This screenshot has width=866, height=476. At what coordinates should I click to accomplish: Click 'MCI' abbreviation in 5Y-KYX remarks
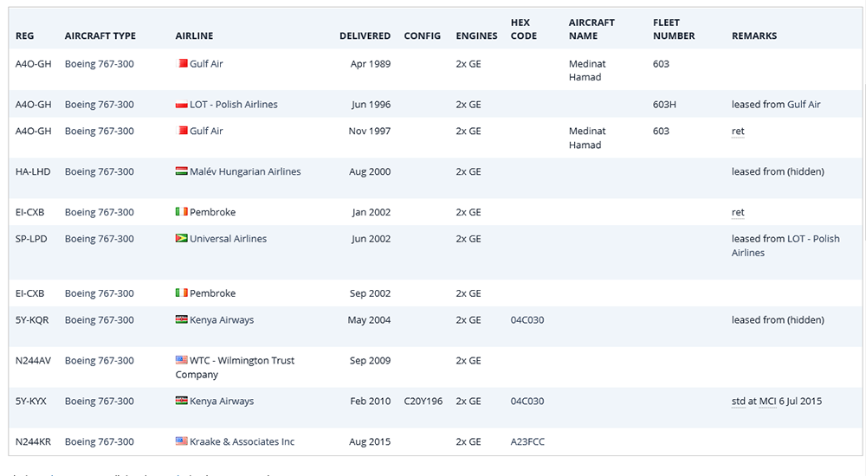tap(767, 402)
